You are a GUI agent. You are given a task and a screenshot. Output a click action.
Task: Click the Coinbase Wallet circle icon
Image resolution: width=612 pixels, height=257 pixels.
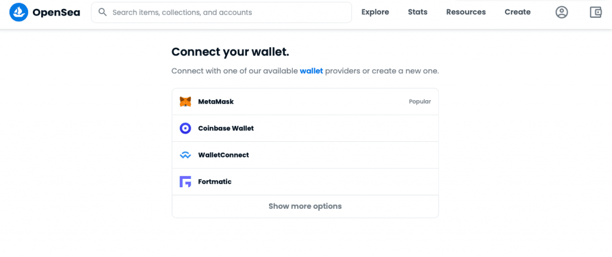pyautogui.click(x=185, y=128)
